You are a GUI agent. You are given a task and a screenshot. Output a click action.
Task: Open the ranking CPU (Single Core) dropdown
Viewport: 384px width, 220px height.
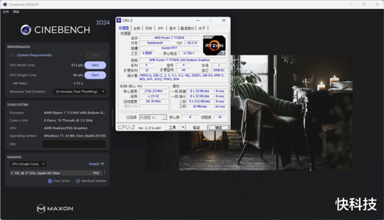point(28,164)
